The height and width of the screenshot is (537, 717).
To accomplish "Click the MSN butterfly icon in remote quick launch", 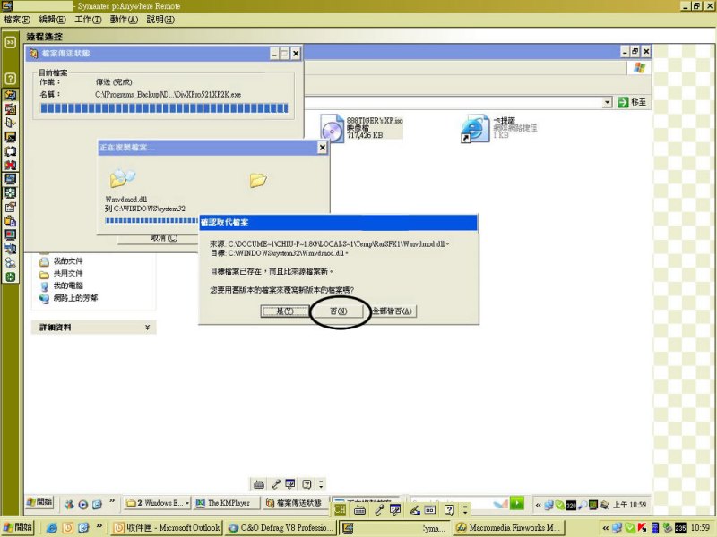I will click(69, 504).
